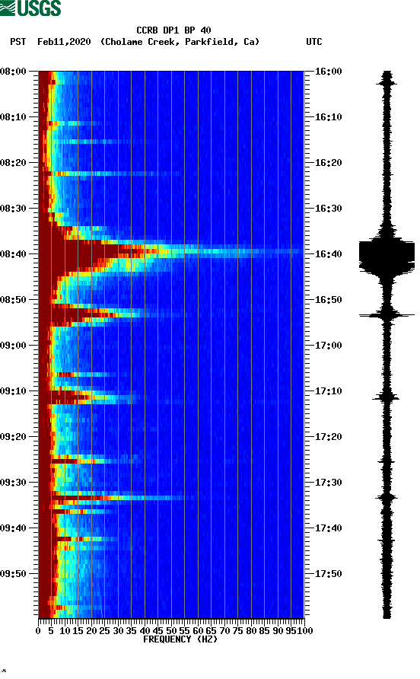
Task: Click the 17:20 UTC time label
Action: click(328, 436)
